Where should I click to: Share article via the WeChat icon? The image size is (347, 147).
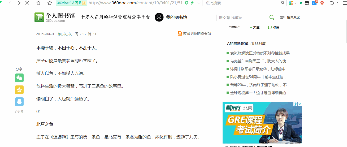click(x=19, y=78)
